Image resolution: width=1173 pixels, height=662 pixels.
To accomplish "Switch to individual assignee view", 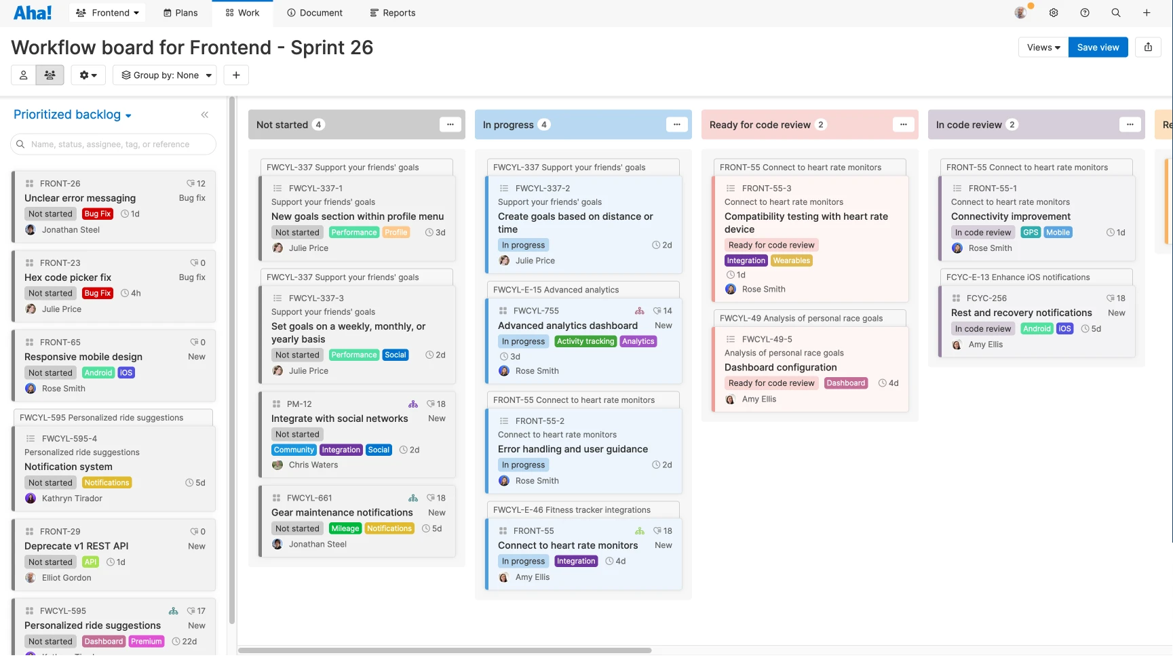I will tap(22, 75).
